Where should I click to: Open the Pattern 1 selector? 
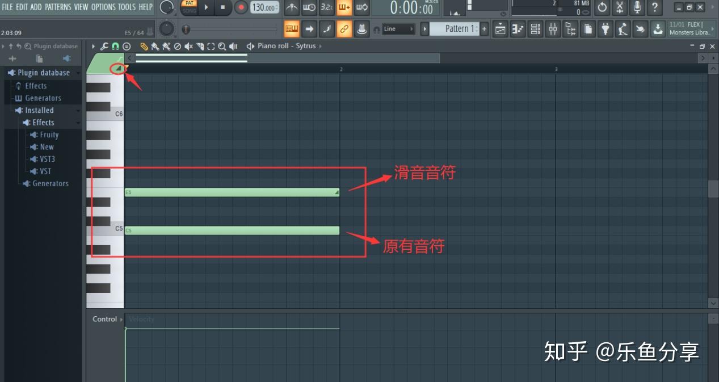[456, 28]
